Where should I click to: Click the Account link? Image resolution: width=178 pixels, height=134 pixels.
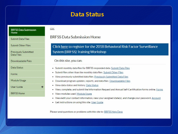156,98
